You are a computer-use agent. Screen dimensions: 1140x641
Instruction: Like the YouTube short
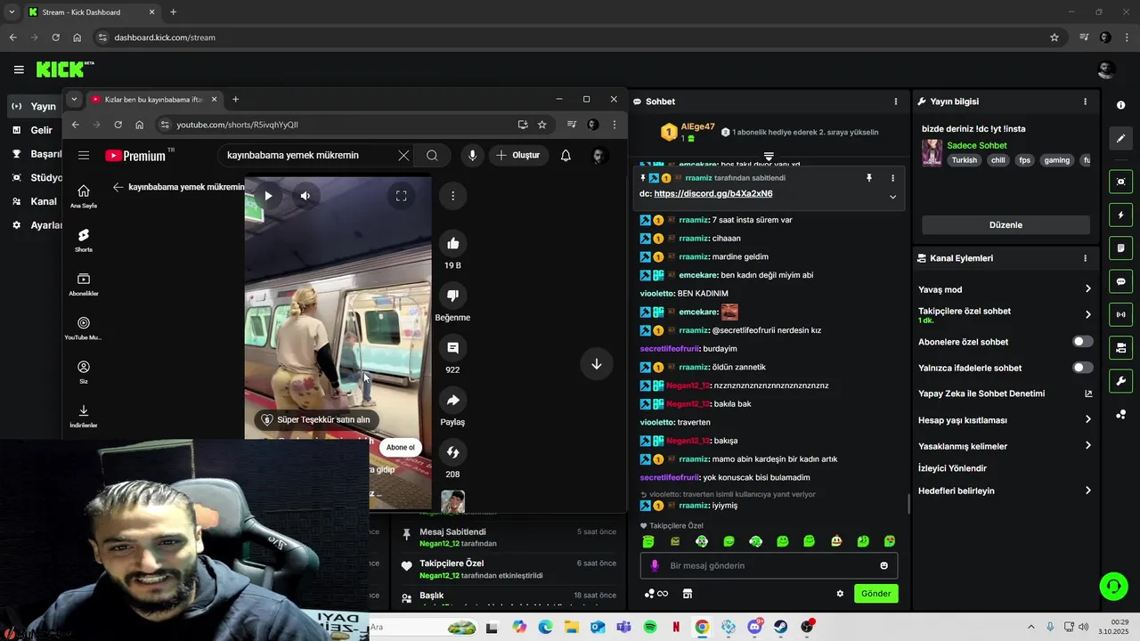(x=452, y=243)
